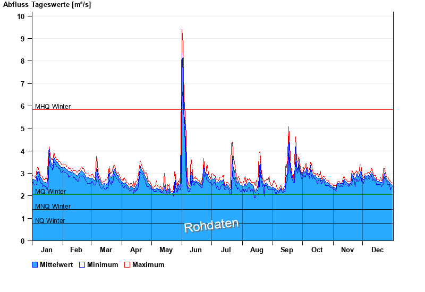Click the highest discharge peak near June
Viewport: 425px width, 292px height.
click(182, 31)
